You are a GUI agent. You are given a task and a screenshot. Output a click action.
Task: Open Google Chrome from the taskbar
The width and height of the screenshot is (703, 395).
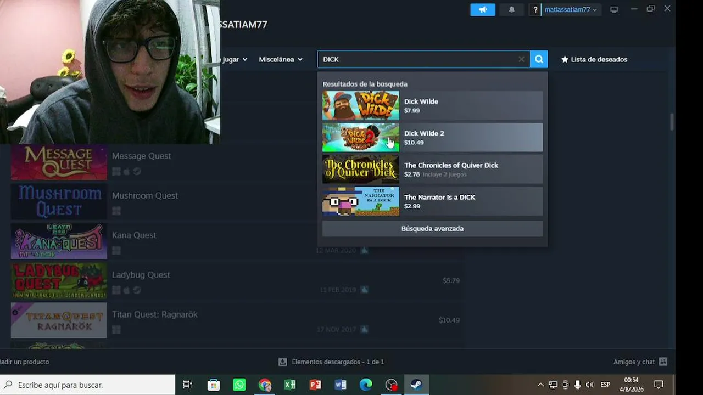[265, 385]
